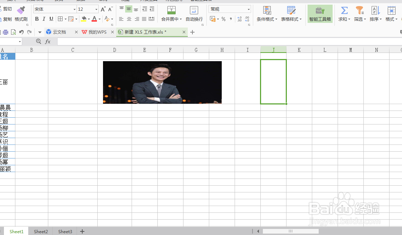Image resolution: width=402 pixels, height=235 pixels.
Task: Apply bottom vertical alignment
Action: coord(136,9)
